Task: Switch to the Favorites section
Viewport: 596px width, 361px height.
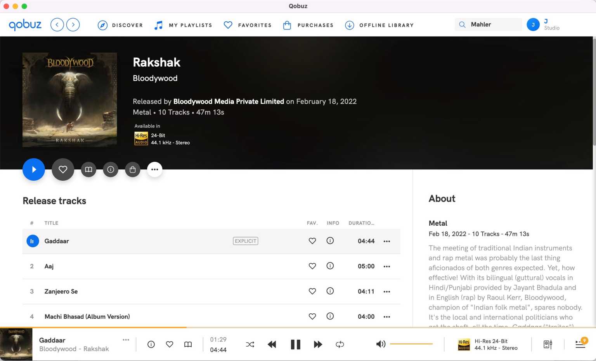Action: (x=247, y=25)
